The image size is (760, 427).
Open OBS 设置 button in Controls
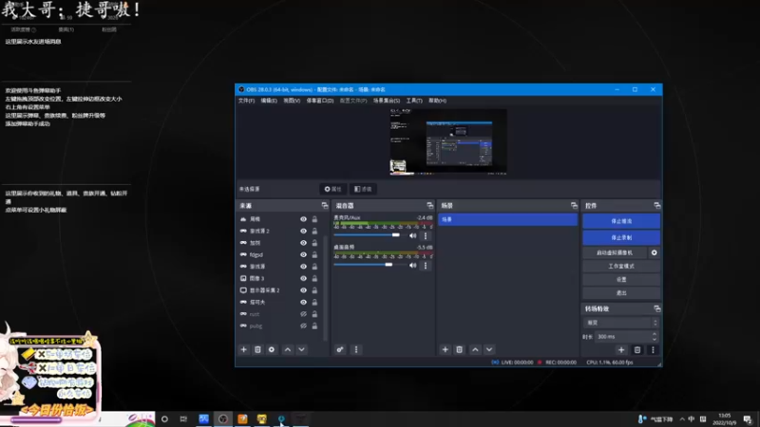tap(621, 279)
